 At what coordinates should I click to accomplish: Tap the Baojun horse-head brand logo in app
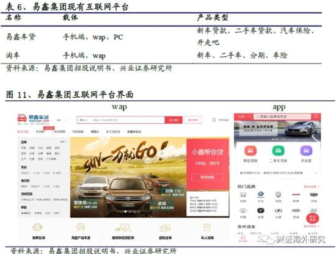point(278,194)
